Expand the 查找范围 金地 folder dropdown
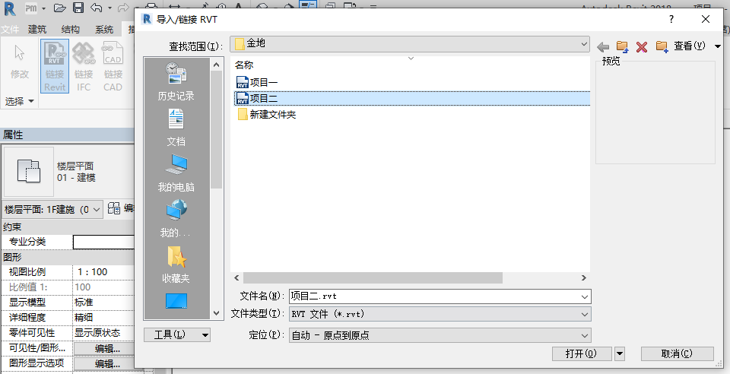The width and height of the screenshot is (730, 374). (x=584, y=44)
